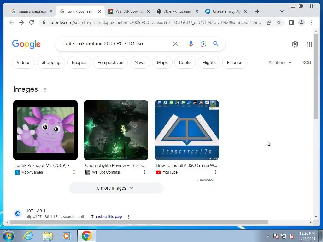Click in the Google search field
The height and width of the screenshot is (242, 323).
115,43
